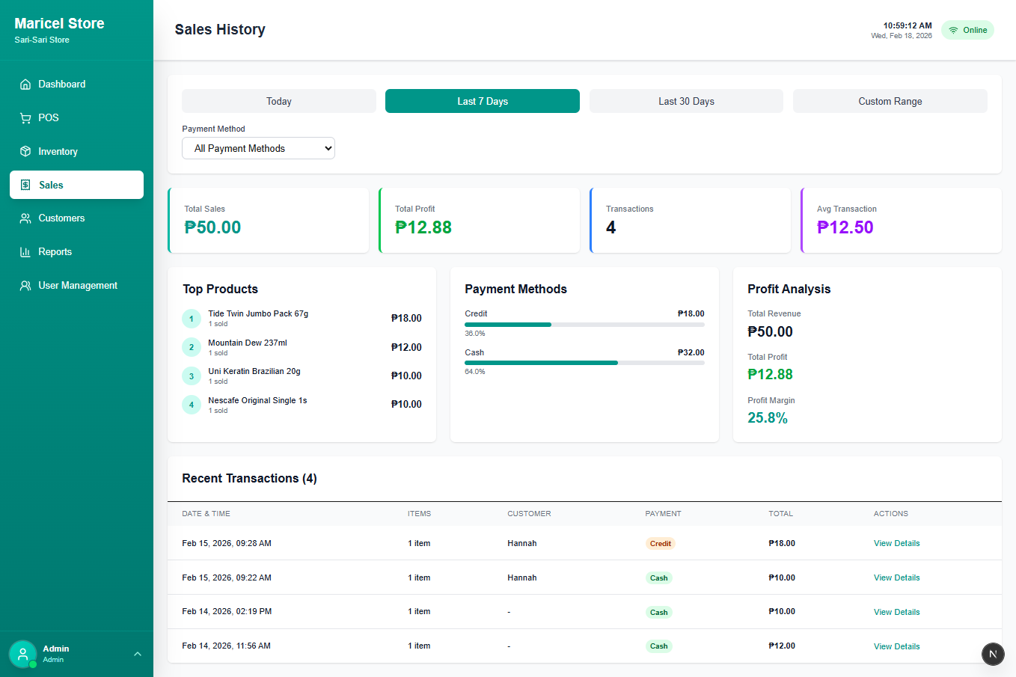Click the Sales receipt icon in sidebar
The image size is (1016, 677).
(25, 185)
